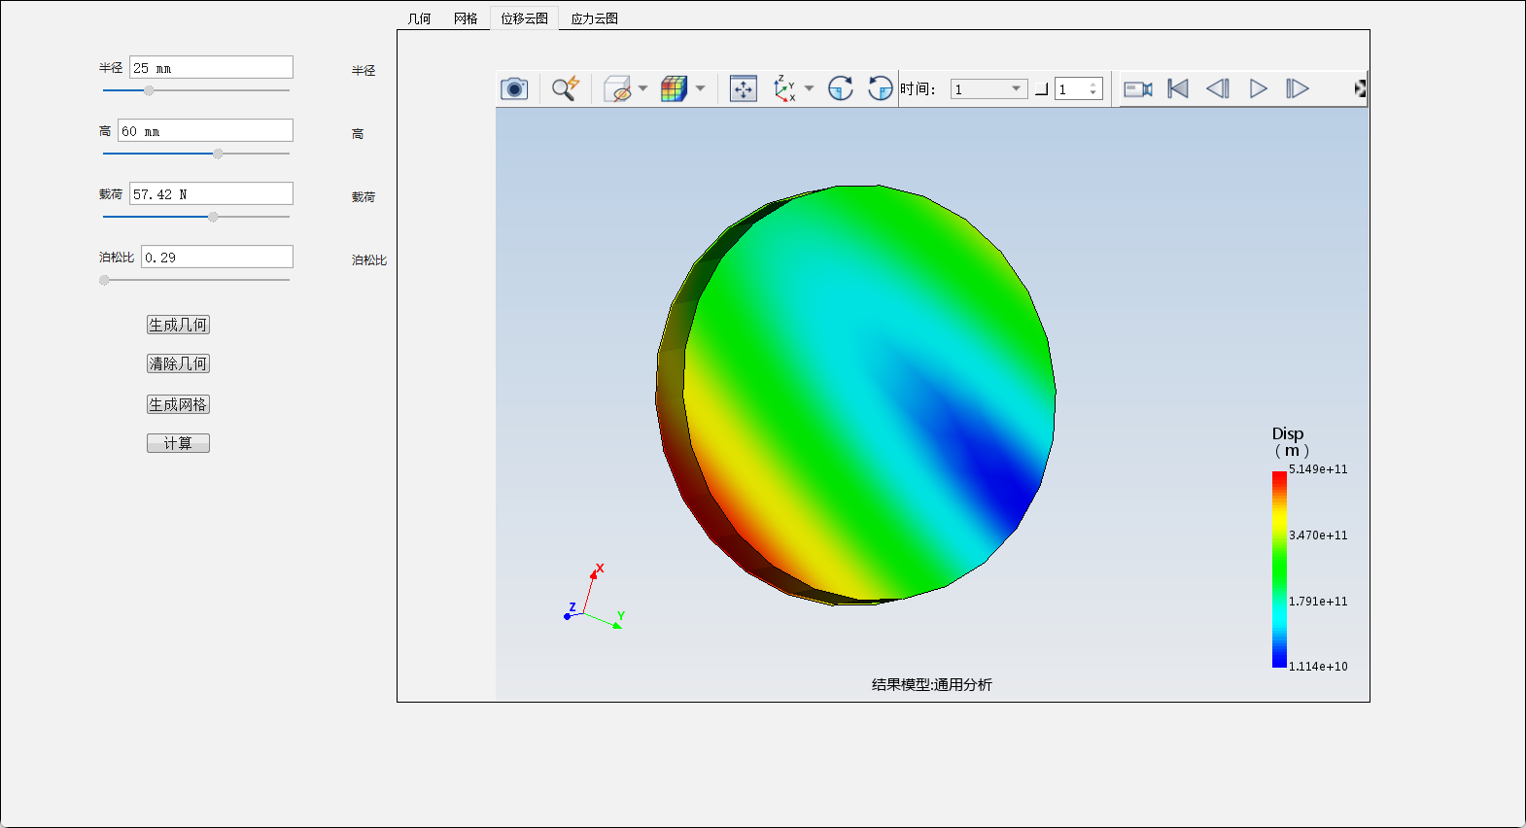Click the 3D disk displacement model
1526x828 pixels.
[856, 395]
